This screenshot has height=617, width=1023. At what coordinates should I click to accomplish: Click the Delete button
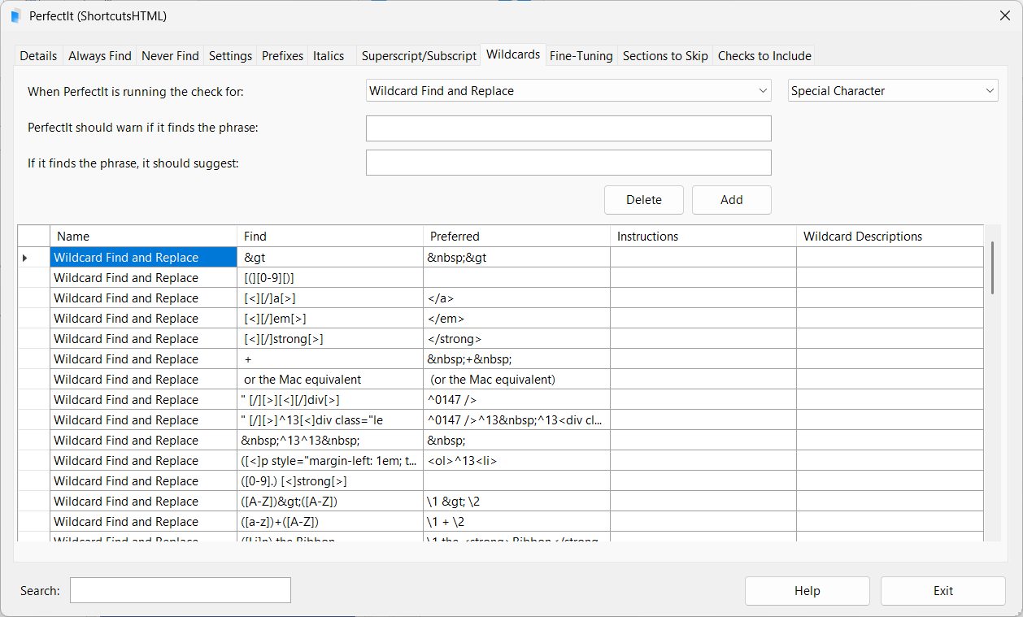pyautogui.click(x=644, y=200)
